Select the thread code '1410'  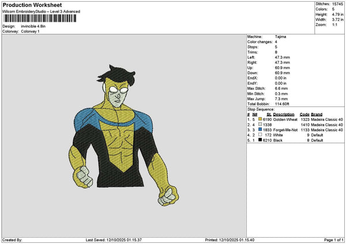[305, 125]
